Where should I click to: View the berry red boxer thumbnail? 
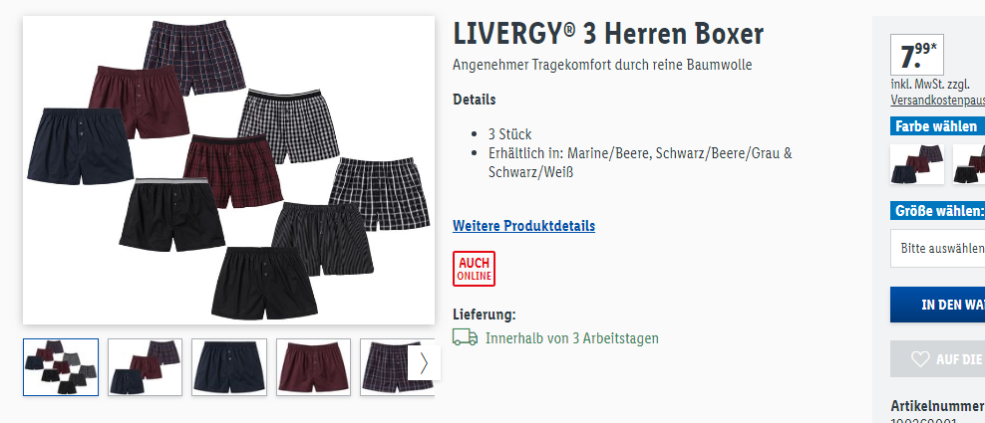point(313,367)
